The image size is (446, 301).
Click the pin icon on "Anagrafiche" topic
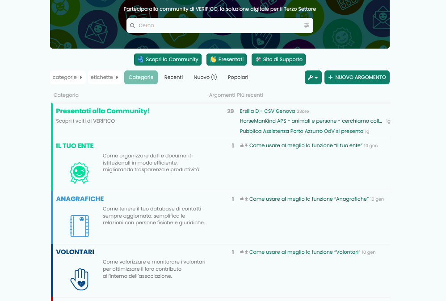coord(246,199)
